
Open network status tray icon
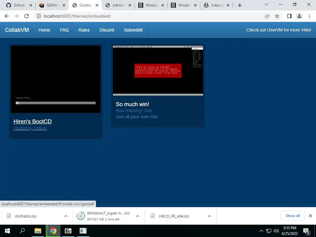(269, 231)
